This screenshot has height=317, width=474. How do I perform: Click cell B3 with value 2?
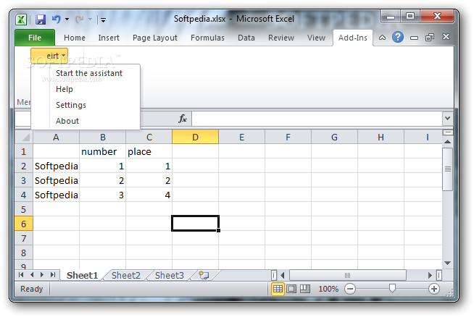[103, 180]
